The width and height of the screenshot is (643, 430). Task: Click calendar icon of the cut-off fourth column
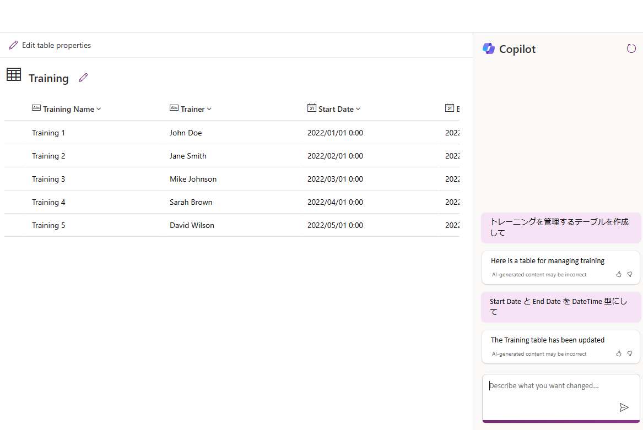coord(450,108)
